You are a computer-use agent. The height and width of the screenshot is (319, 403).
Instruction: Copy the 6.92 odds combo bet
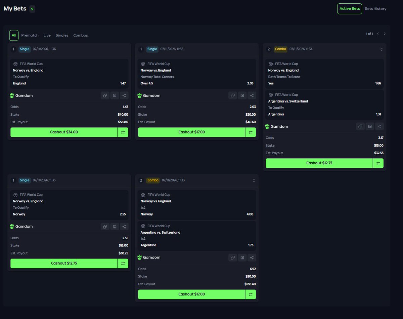(x=233, y=257)
